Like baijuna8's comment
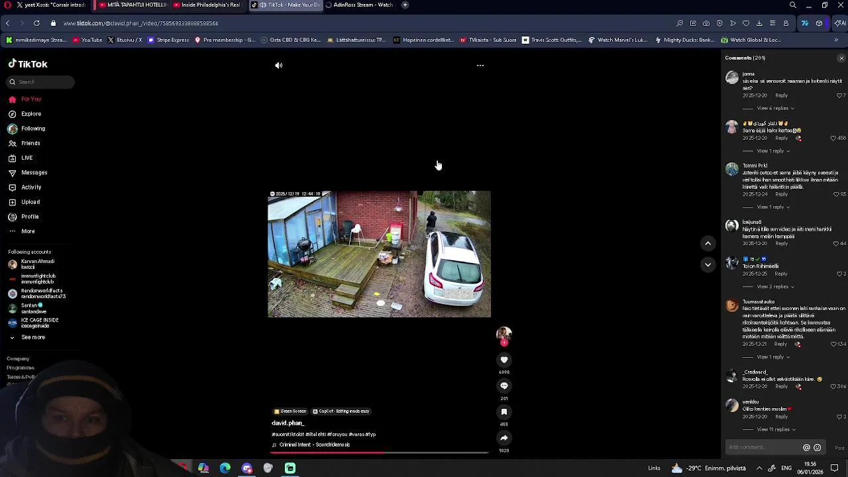The width and height of the screenshot is (848, 477). [x=836, y=243]
